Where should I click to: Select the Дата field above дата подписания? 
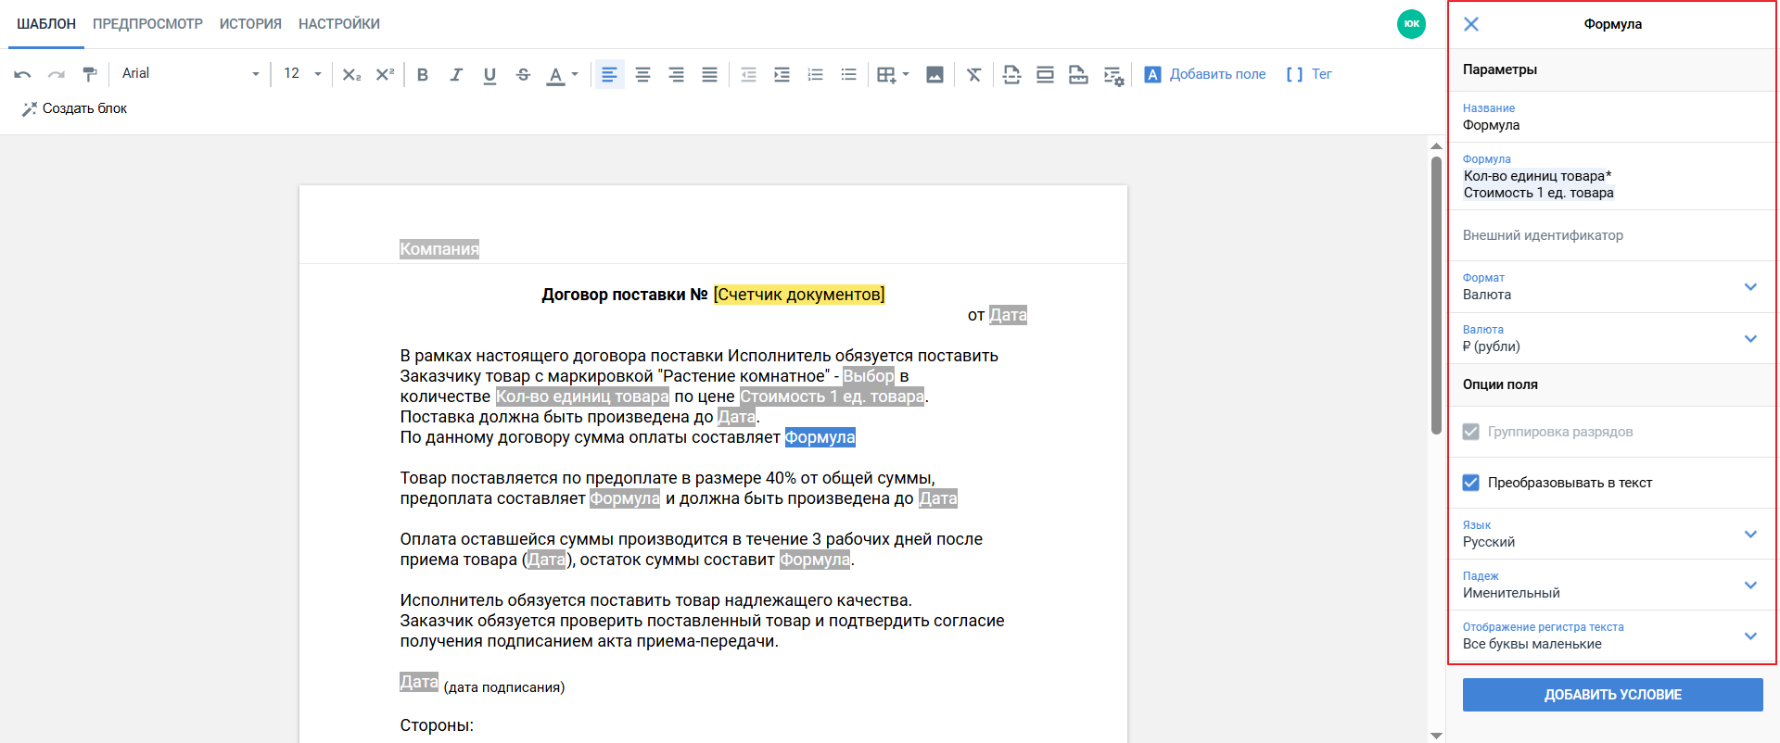tap(419, 682)
